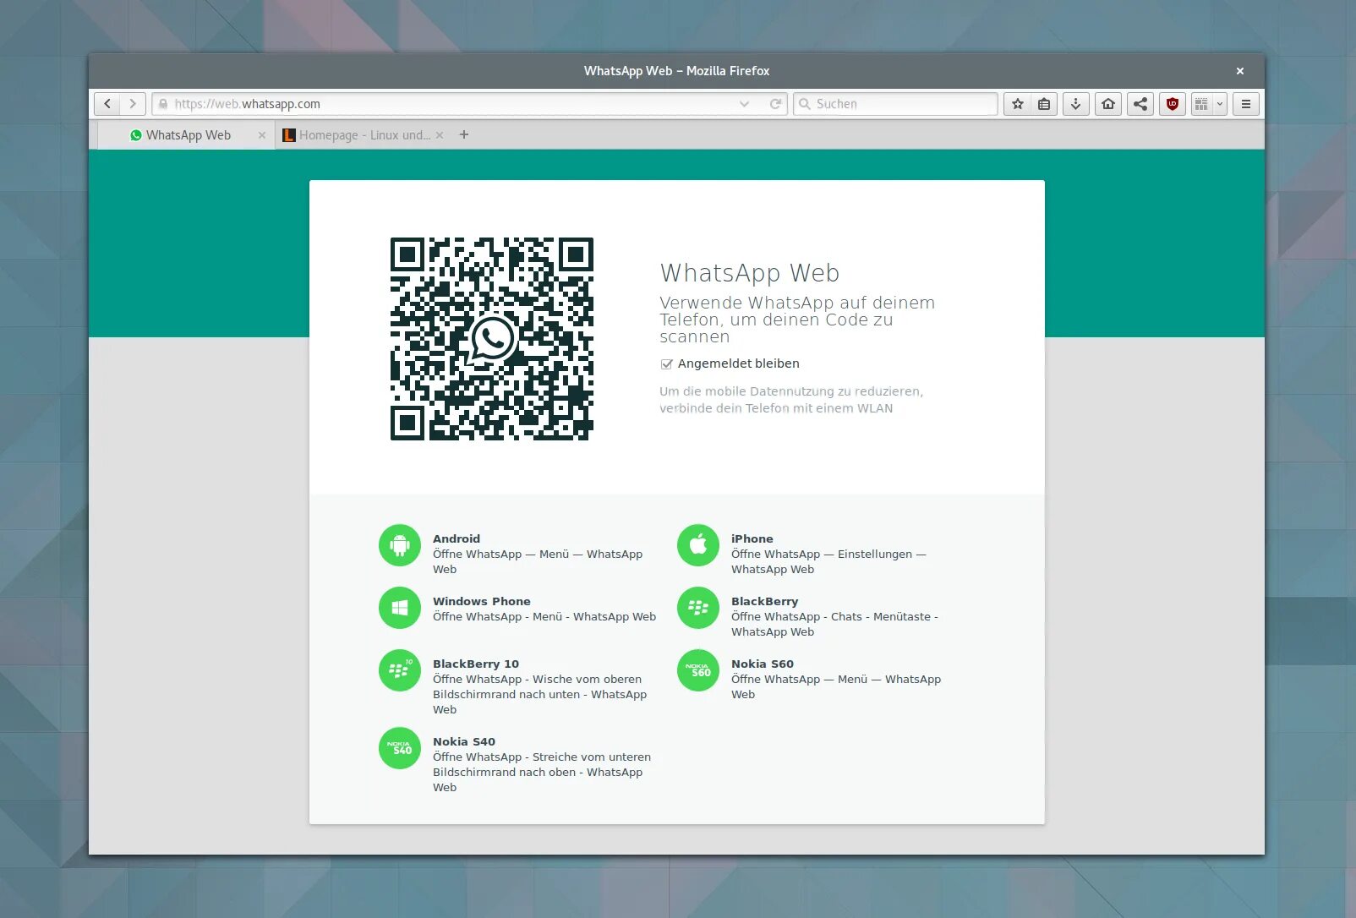Click the iPhone heading text
The height and width of the screenshot is (918, 1356).
point(752,538)
